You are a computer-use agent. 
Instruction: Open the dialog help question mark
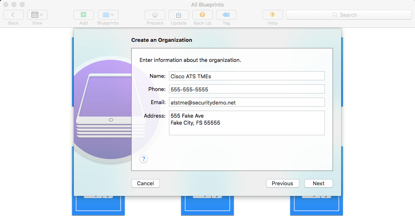click(x=144, y=159)
